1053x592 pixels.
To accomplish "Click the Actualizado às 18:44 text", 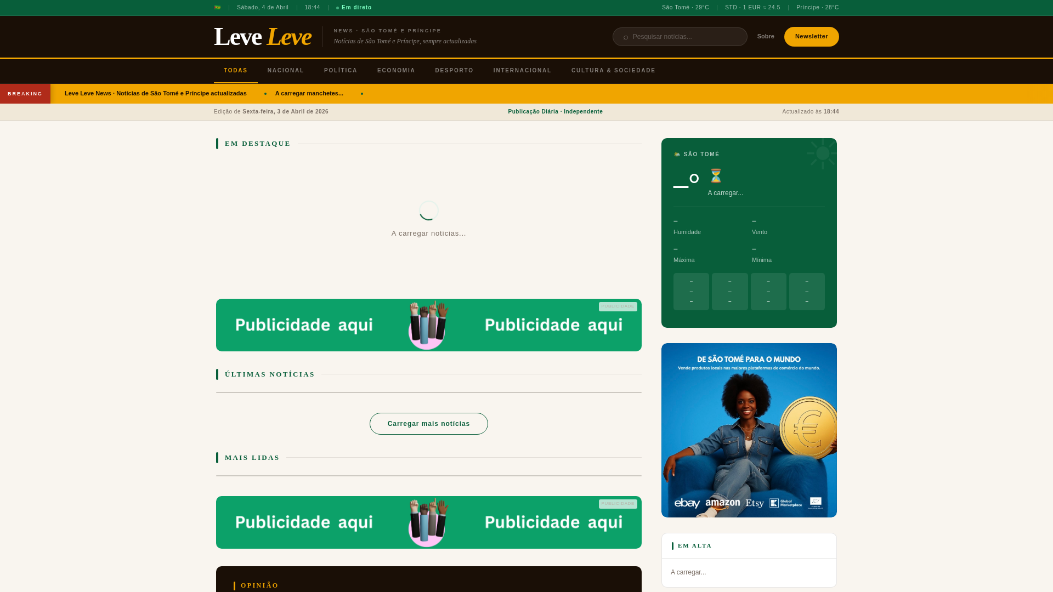I will (811, 112).
